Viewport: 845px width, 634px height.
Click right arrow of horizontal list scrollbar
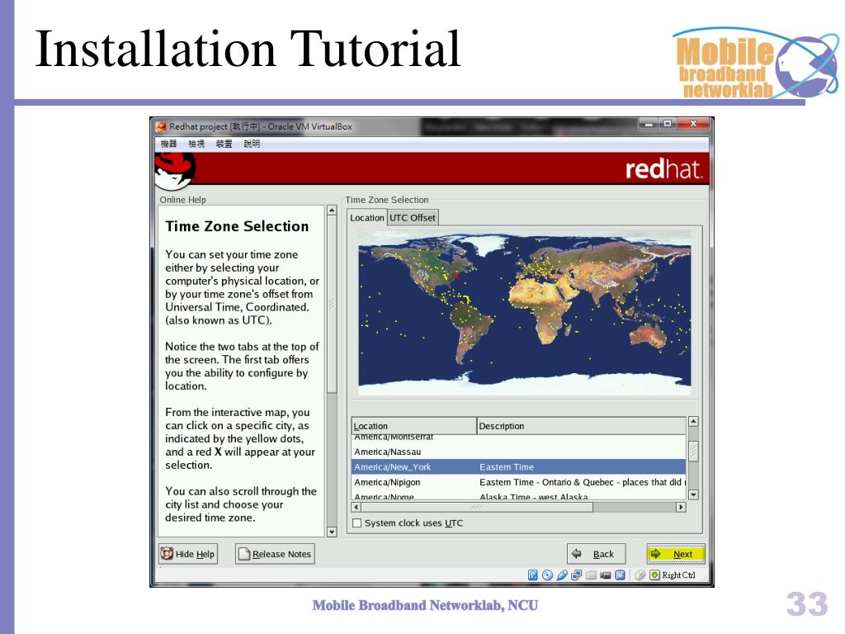pyautogui.click(x=681, y=507)
